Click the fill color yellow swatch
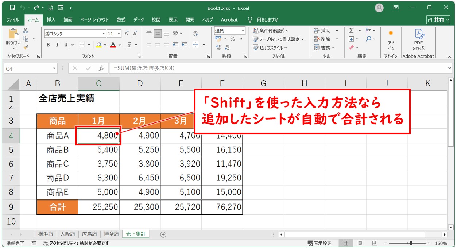The height and width of the screenshot is (249, 457). (x=98, y=45)
